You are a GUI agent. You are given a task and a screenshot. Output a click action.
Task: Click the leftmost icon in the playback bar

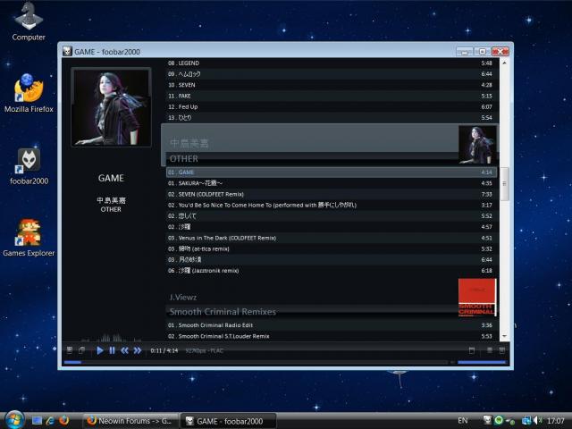70,350
